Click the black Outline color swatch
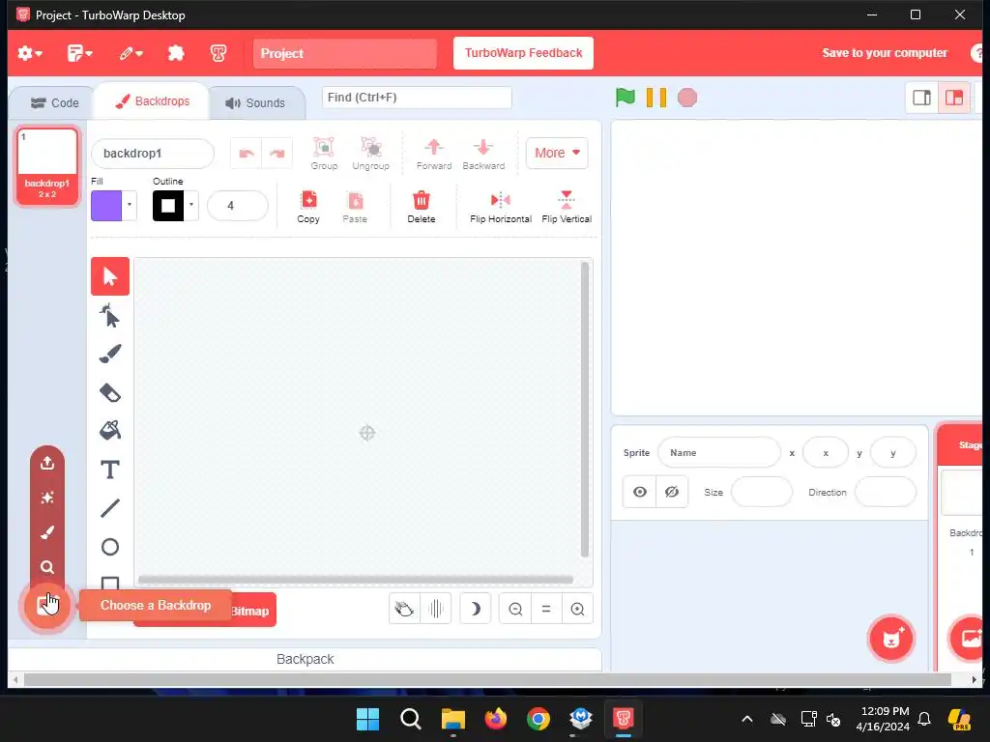Image resolution: width=990 pixels, height=742 pixels. click(x=168, y=205)
